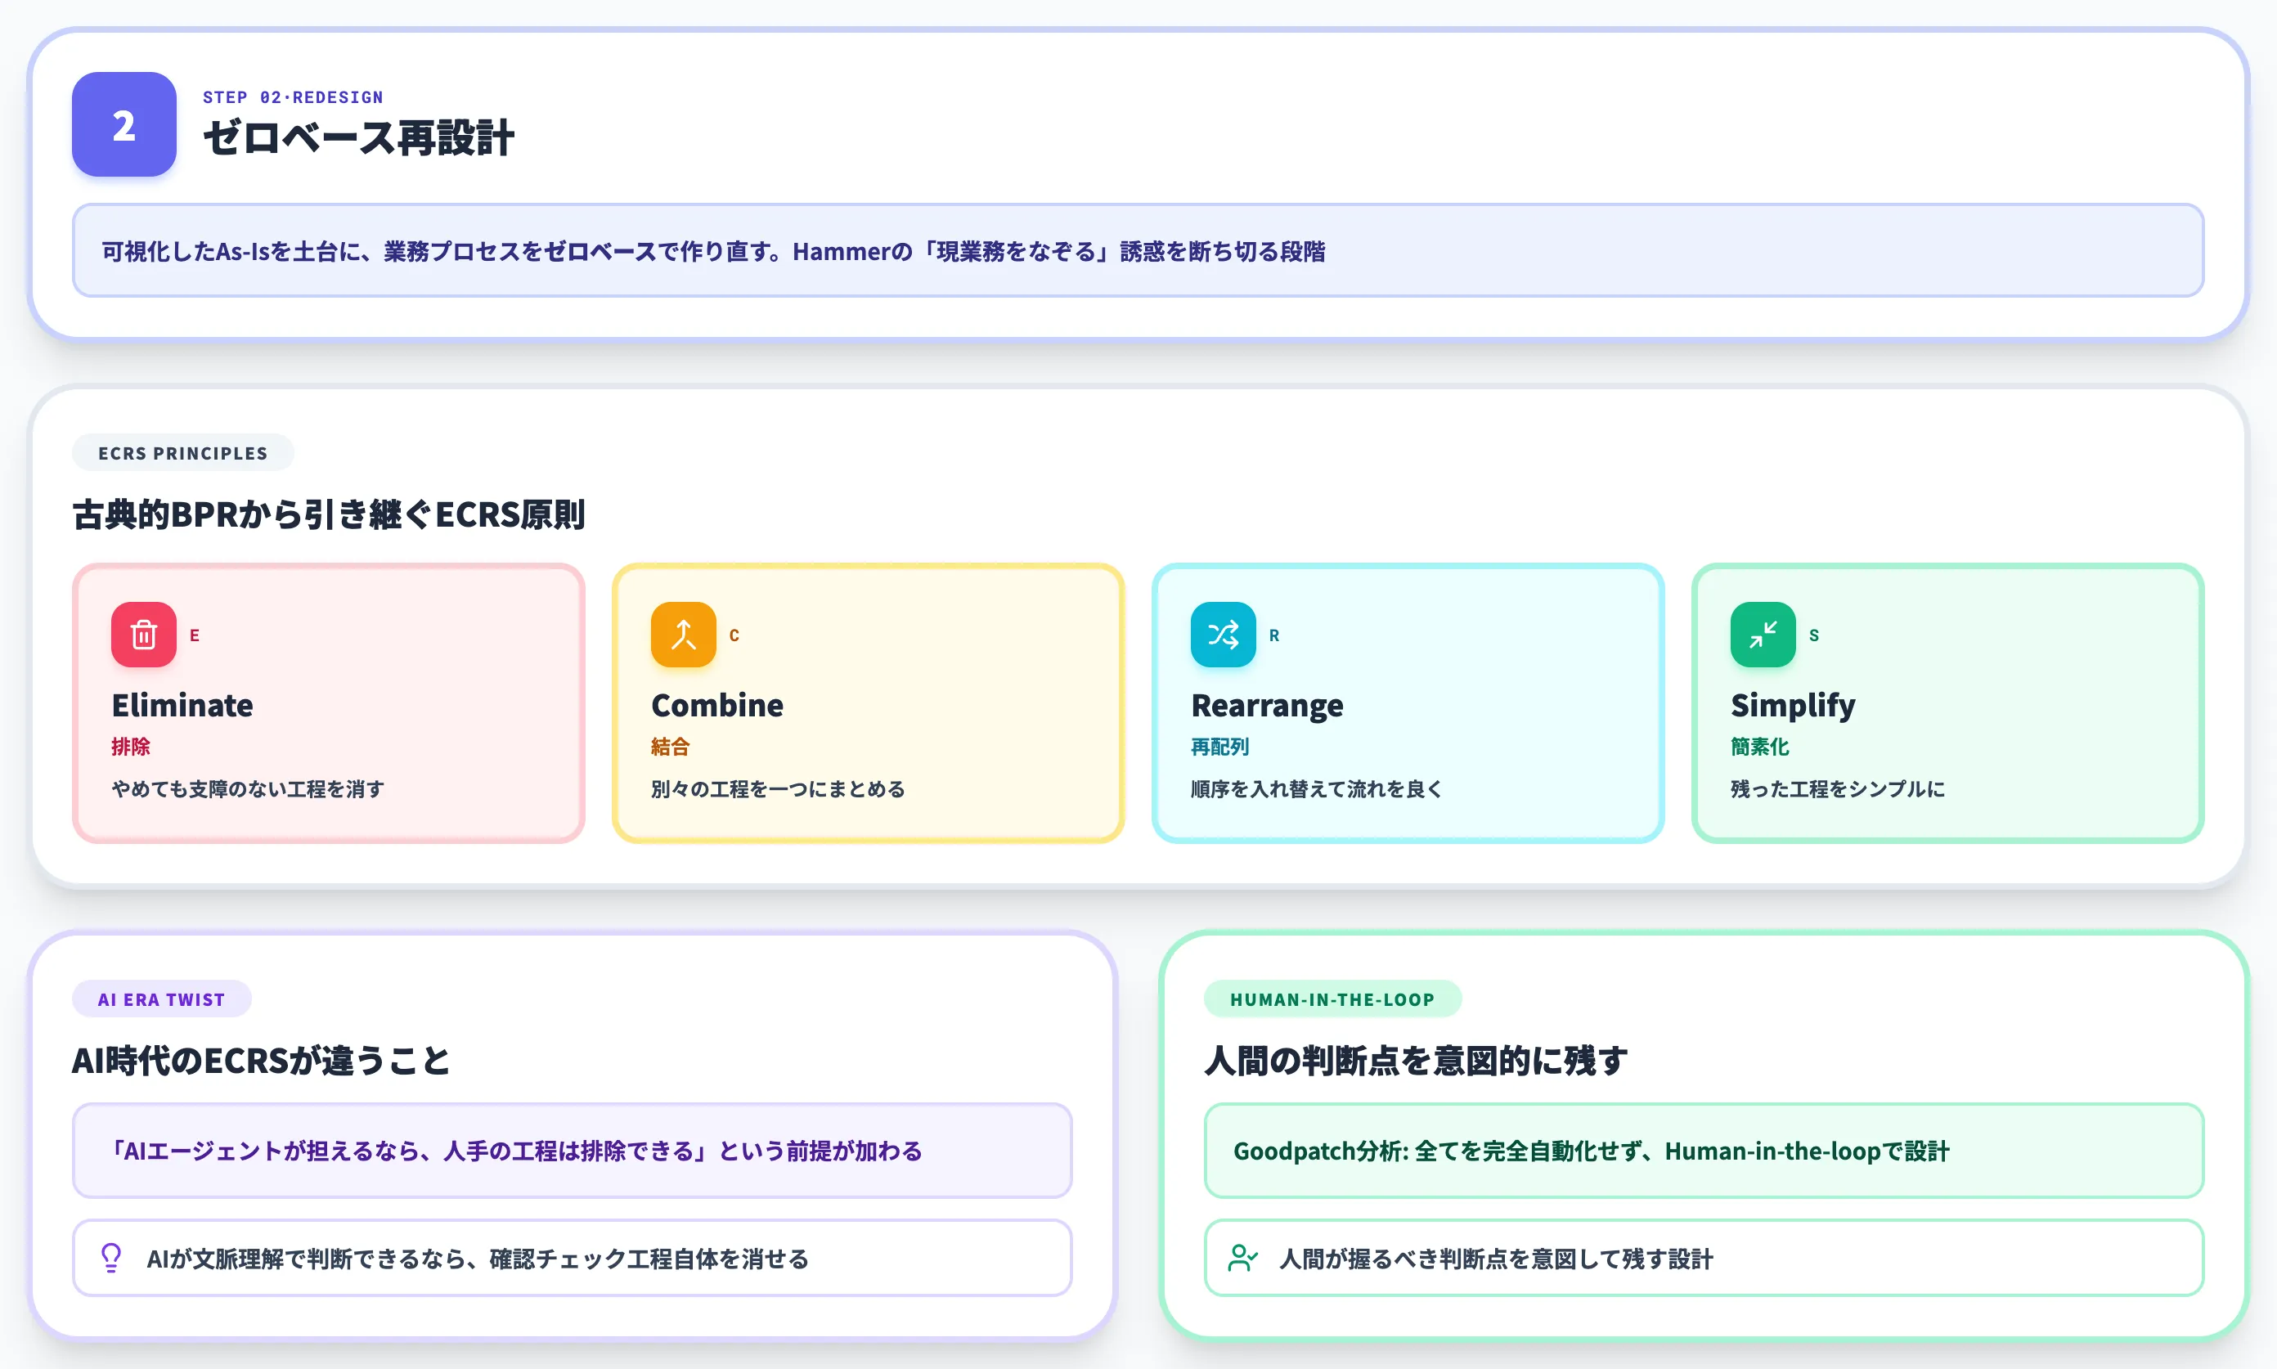Click the Simplify card title
The image size is (2277, 1369).
pyautogui.click(x=1792, y=706)
